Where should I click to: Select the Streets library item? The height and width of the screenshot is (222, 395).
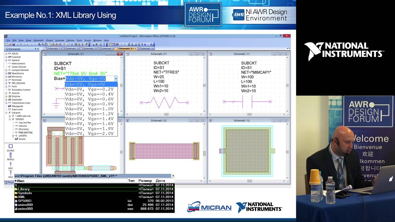[x=22, y=139]
